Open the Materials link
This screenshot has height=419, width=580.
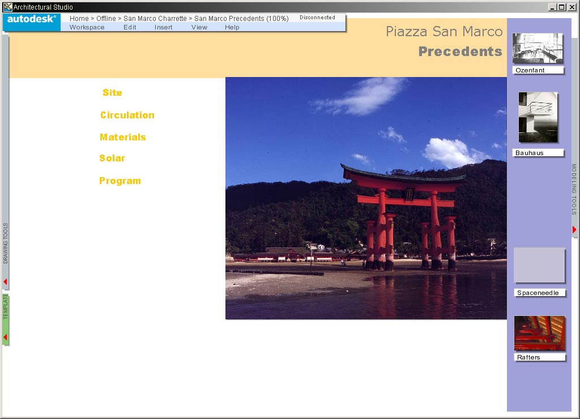pyautogui.click(x=123, y=137)
